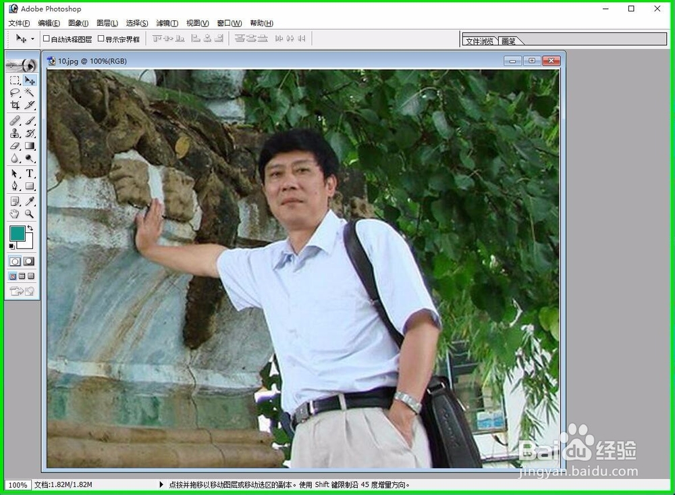The width and height of the screenshot is (675, 495).
Task: Minimize the 10.jpg document window
Action: [x=512, y=61]
